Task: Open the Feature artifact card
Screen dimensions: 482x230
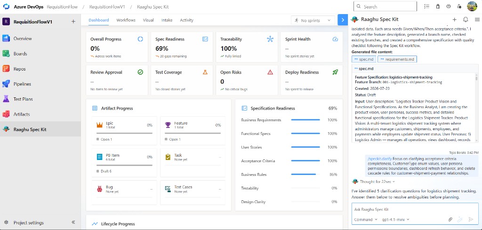Action: coord(193,130)
